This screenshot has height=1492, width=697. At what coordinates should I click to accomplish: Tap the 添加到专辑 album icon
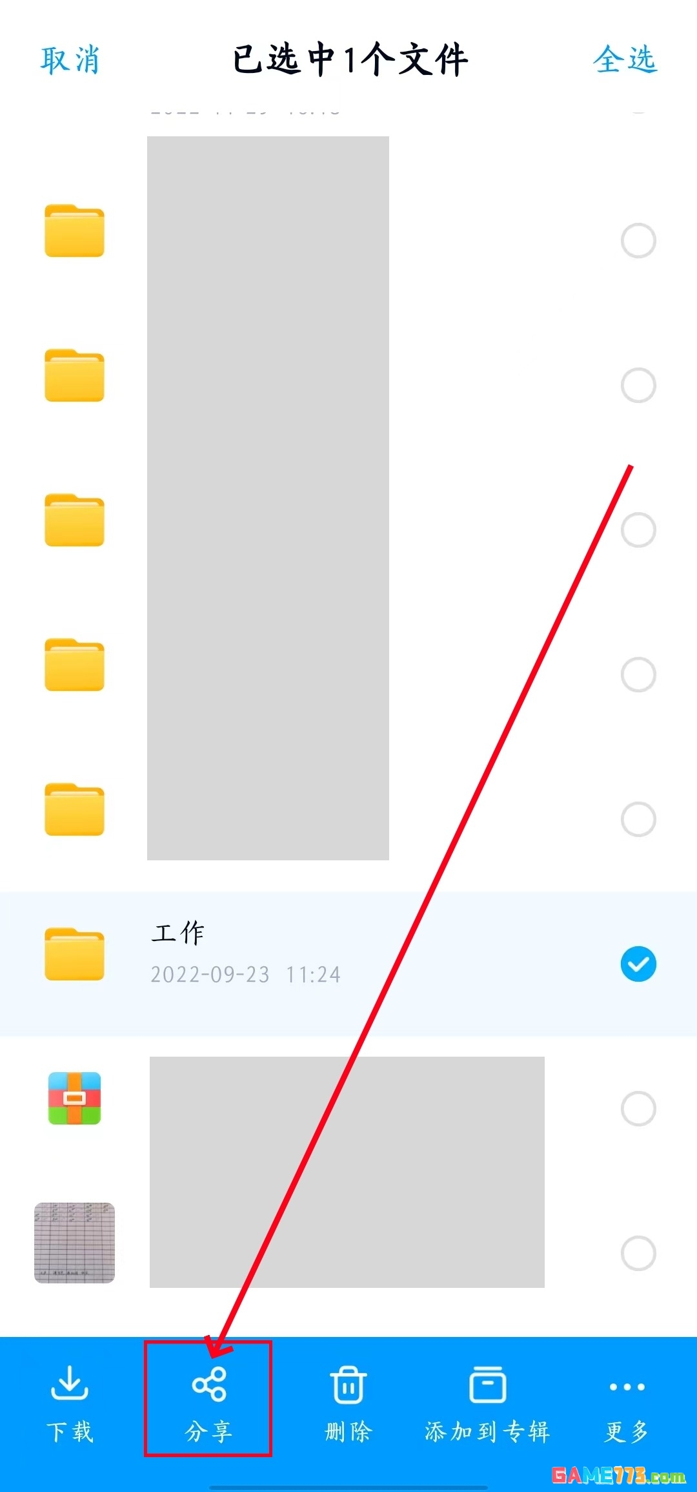(487, 1384)
